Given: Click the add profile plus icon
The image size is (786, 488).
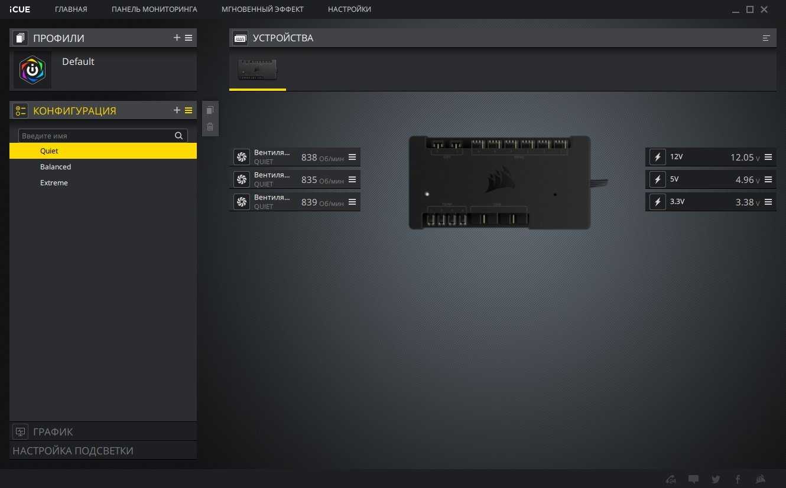Looking at the screenshot, I should (177, 38).
